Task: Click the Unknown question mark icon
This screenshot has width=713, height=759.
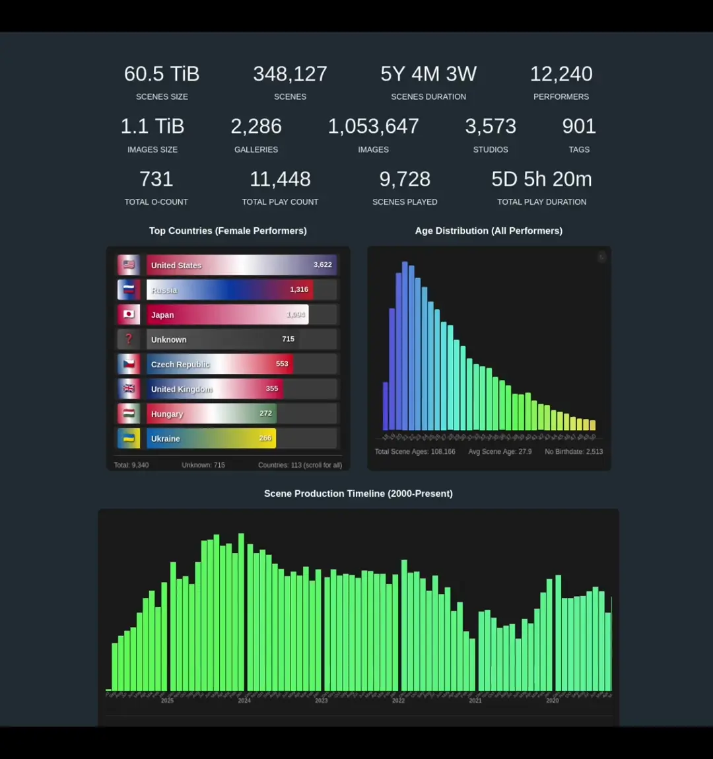Action: click(129, 339)
